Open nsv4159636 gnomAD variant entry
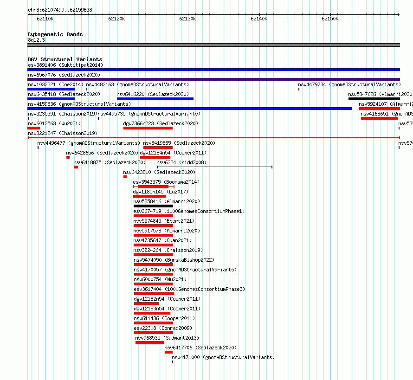 pyautogui.click(x=79, y=104)
